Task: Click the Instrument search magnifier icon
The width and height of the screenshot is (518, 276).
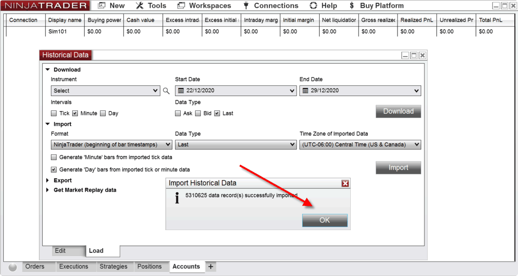Action: 166,90
